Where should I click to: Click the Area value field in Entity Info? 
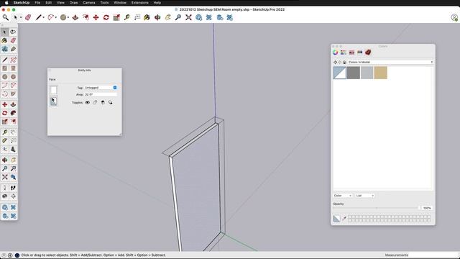coord(101,94)
